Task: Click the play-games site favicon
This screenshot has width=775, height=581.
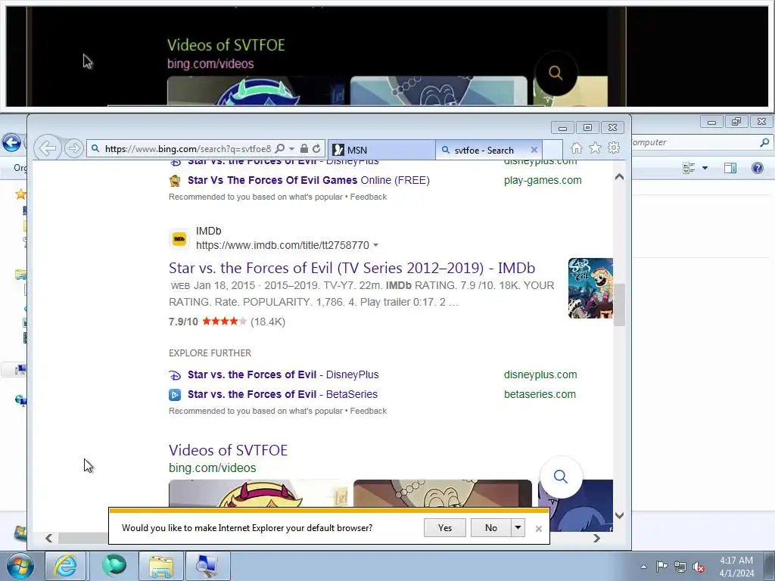Action: tap(175, 181)
